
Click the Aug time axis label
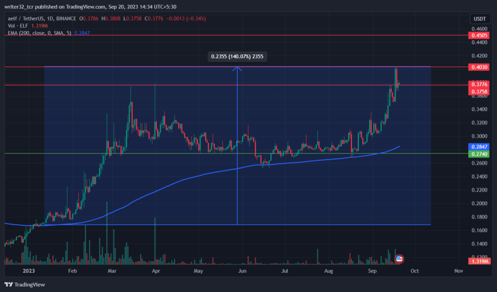click(329, 271)
